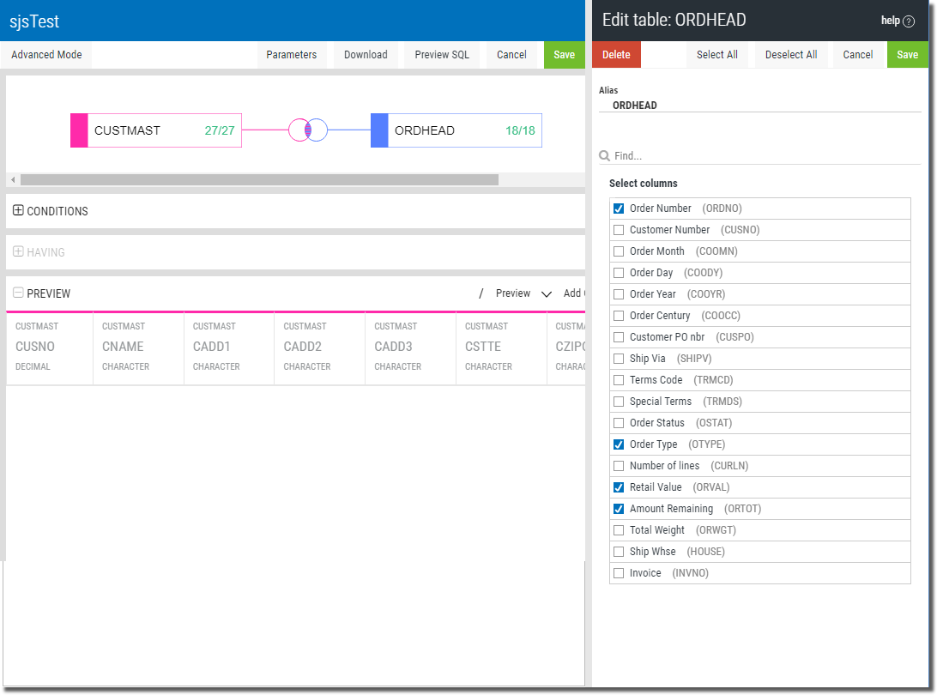Screen dimensions: 937x695
Task: Click the magnifying glass in the Find bar
Action: pyautogui.click(x=603, y=155)
